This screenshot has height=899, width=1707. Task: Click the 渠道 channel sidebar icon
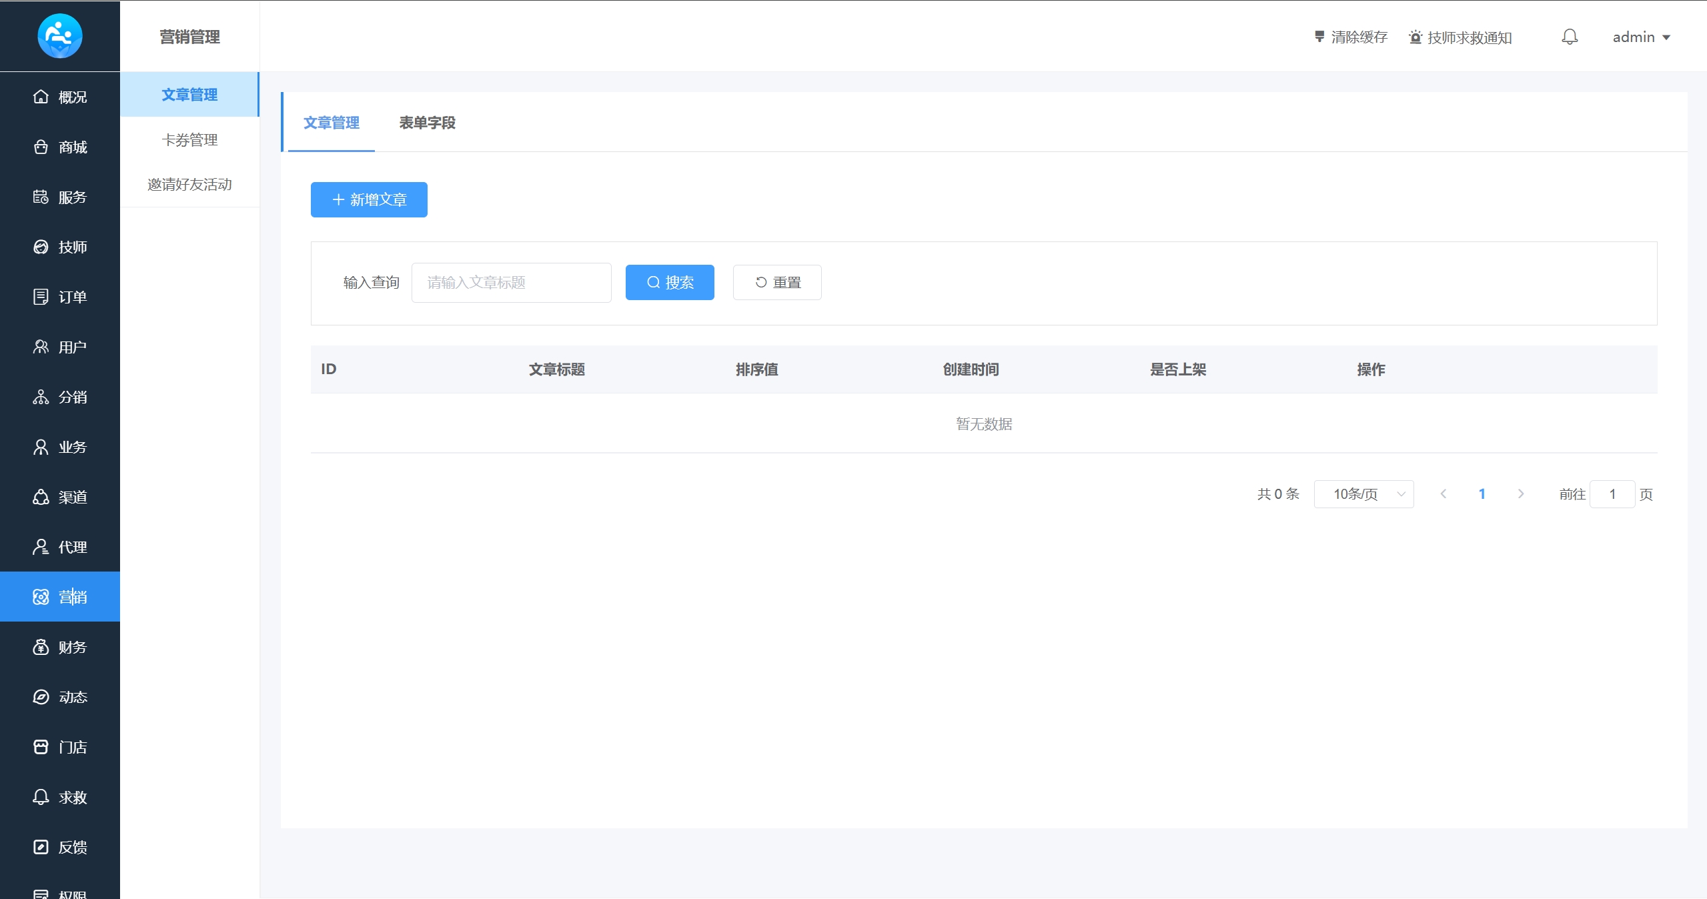coord(41,497)
